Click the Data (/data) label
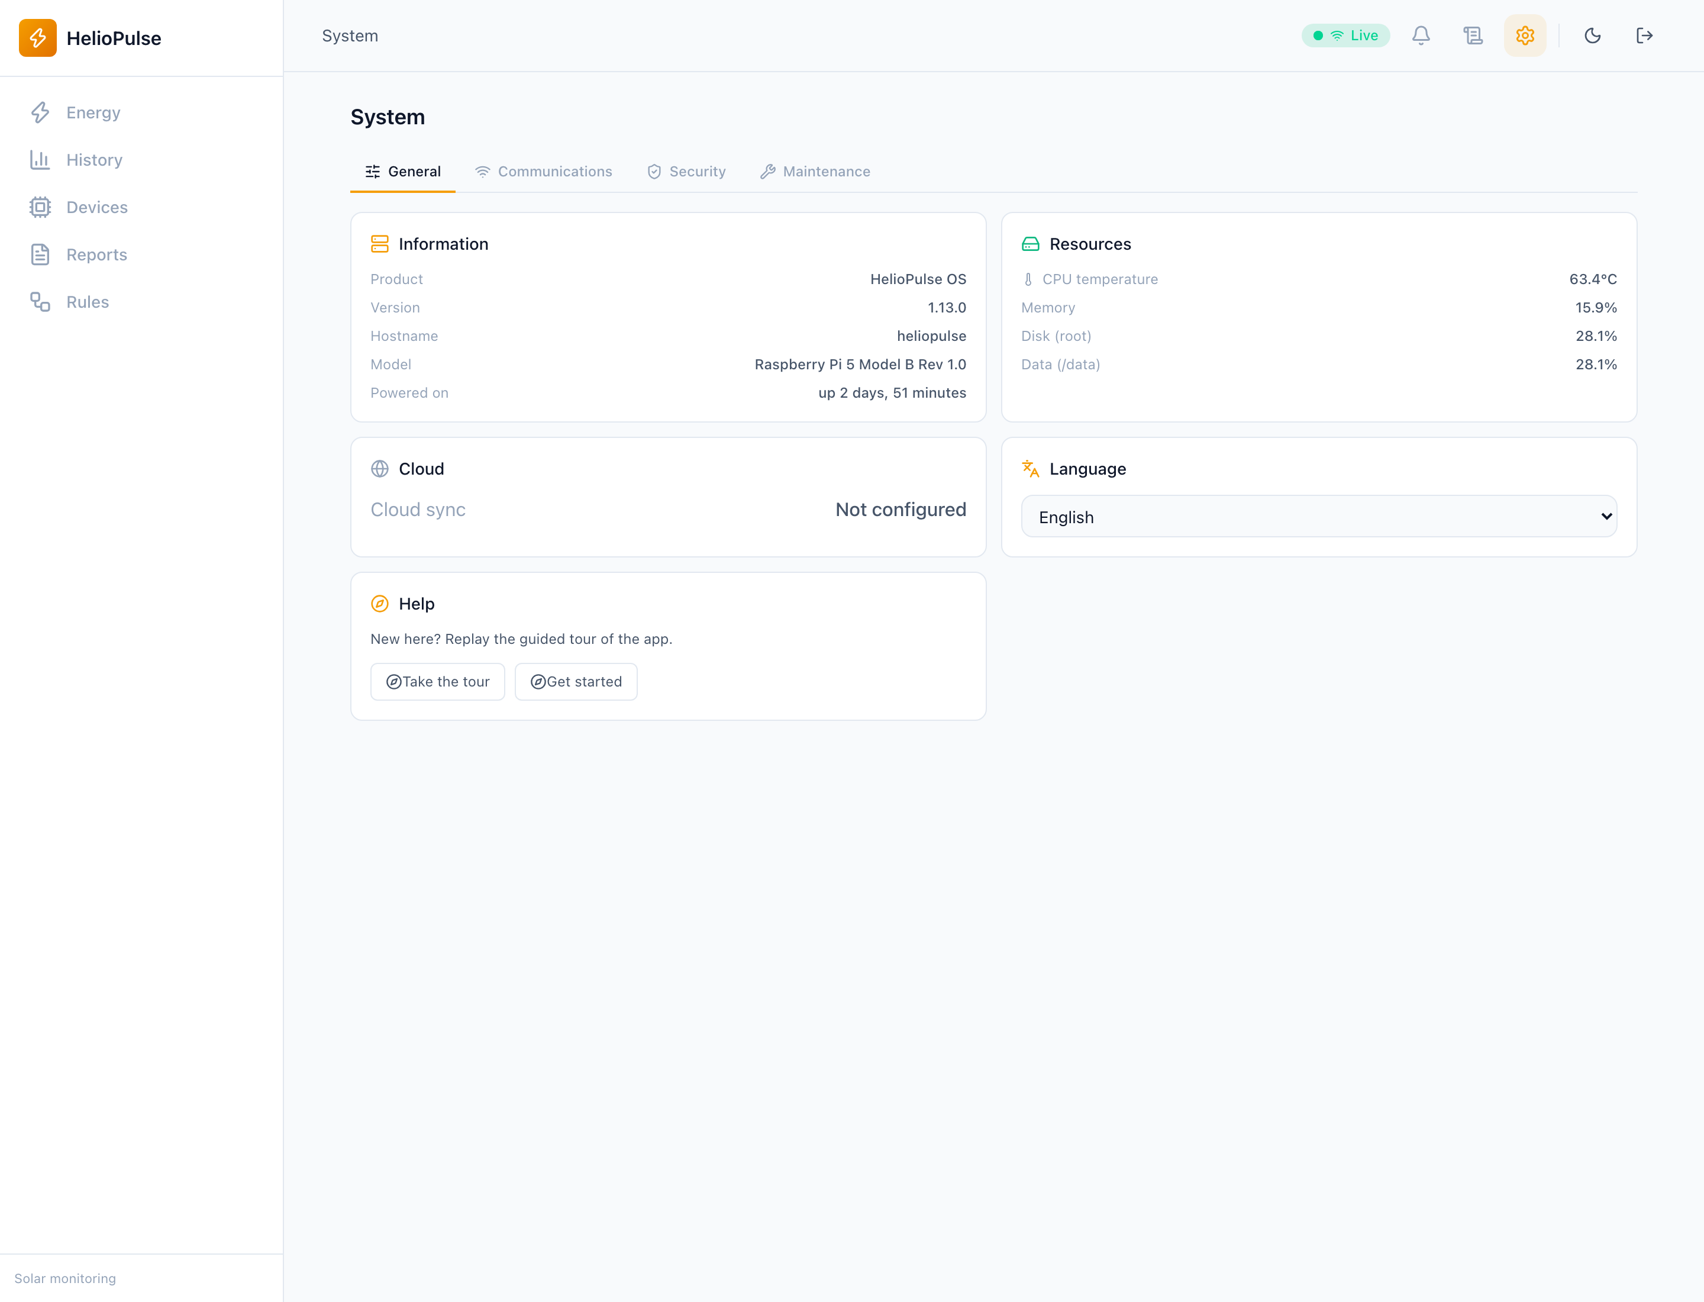Image resolution: width=1704 pixels, height=1302 pixels. 1061,364
